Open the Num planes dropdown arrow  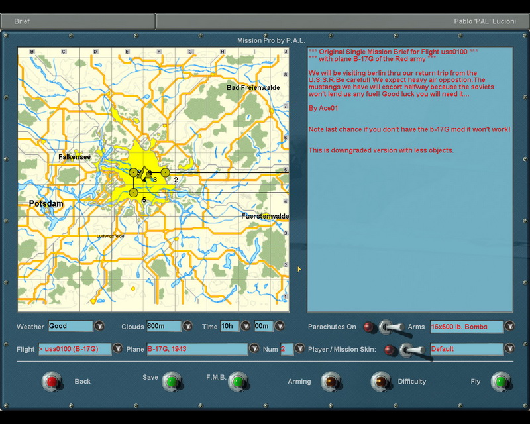299,348
